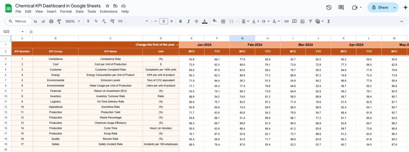The width and height of the screenshot is (409, 152).
Task: Open the name box dropdown arrow
Action: point(22,32)
